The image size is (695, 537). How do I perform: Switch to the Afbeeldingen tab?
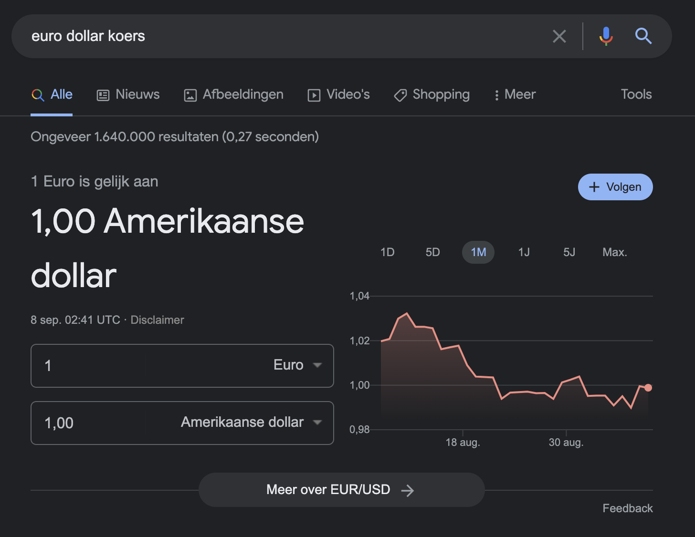(x=233, y=94)
